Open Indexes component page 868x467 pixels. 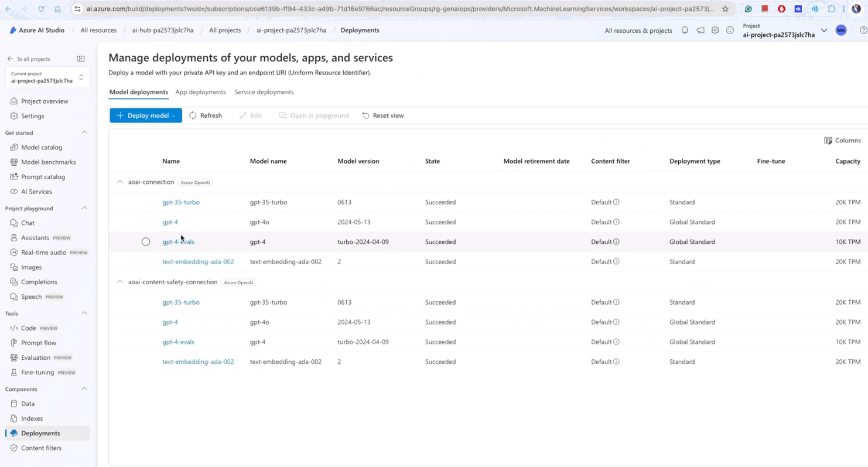[x=32, y=418]
